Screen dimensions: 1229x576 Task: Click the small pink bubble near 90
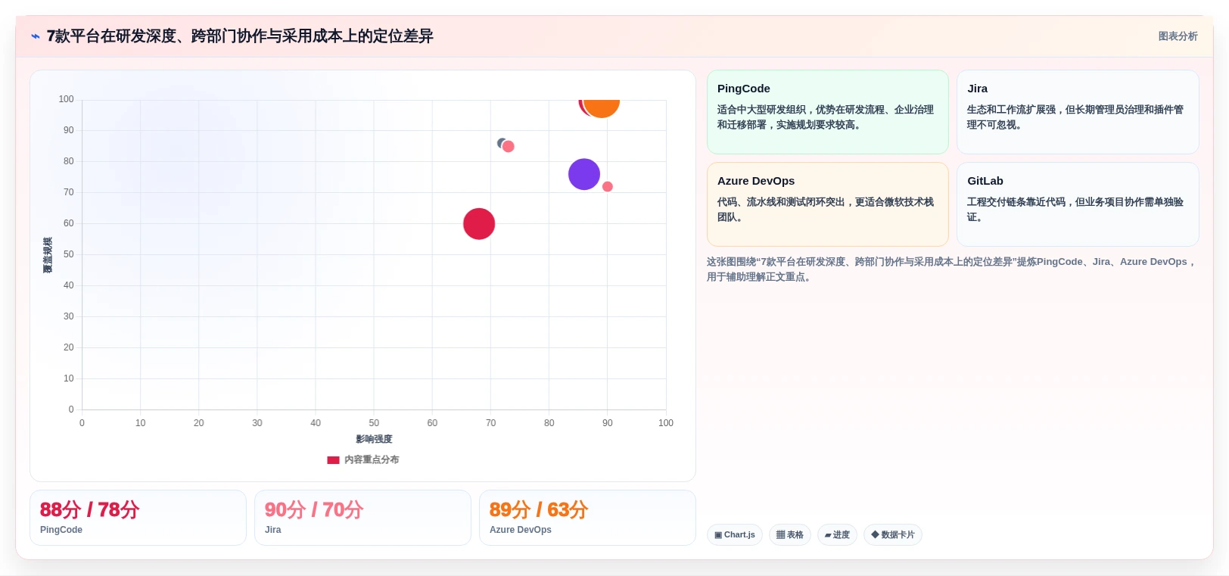point(608,187)
